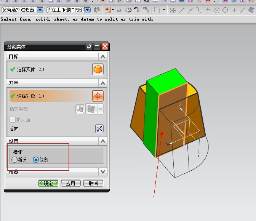
Task: Click the find in navigator icon
Action: (146, 10)
